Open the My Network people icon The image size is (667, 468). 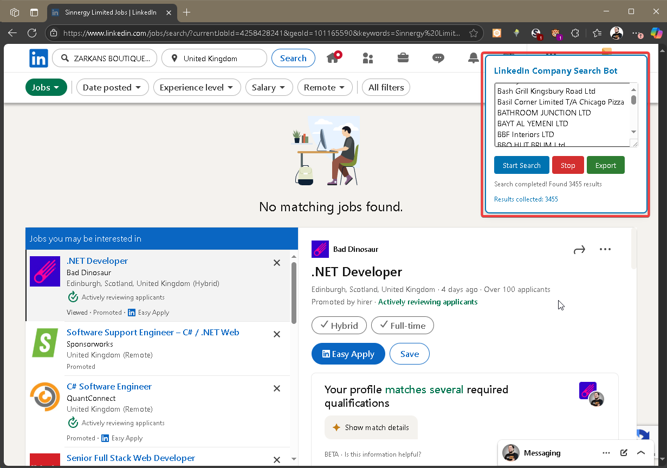tap(368, 58)
